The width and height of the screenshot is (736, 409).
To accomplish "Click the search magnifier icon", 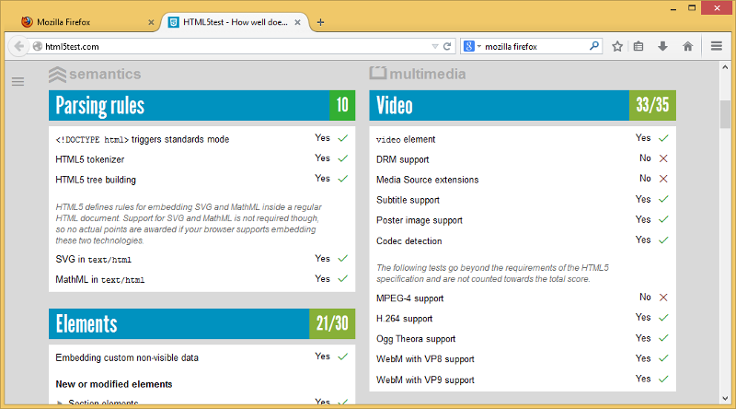I will pyautogui.click(x=594, y=45).
